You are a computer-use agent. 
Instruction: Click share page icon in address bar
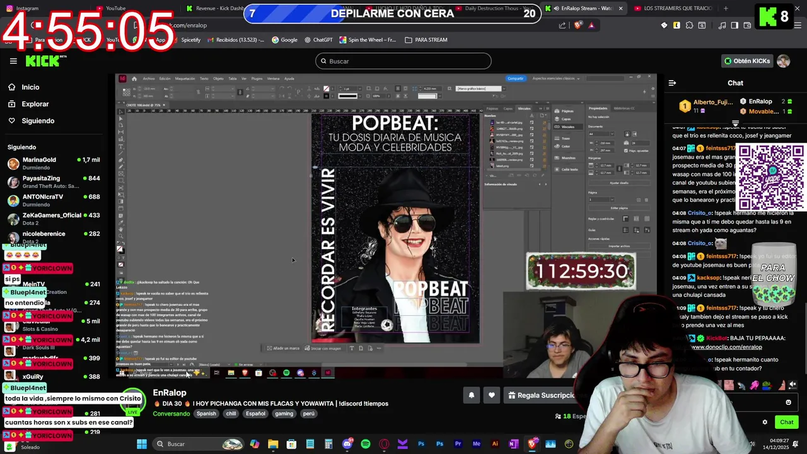pyautogui.click(x=562, y=25)
